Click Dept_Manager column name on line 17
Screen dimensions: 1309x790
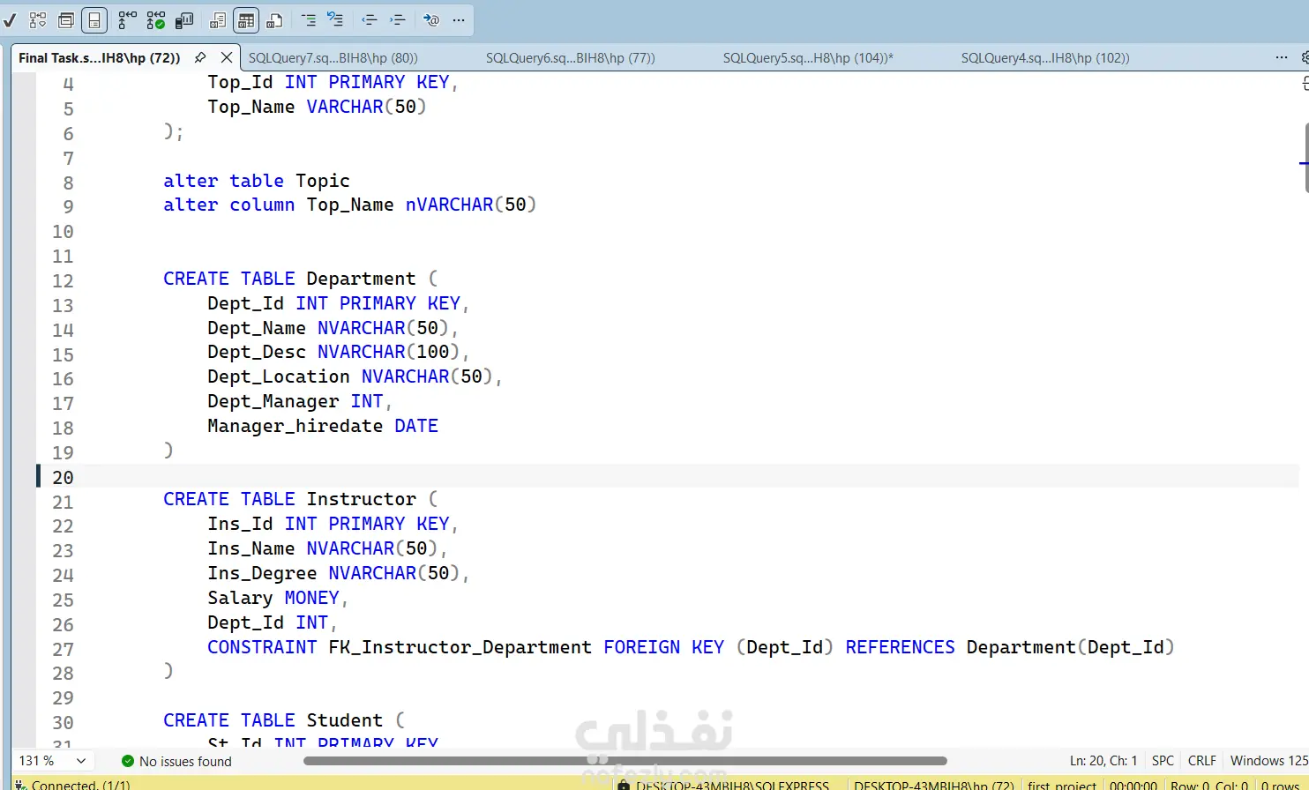[x=273, y=401]
